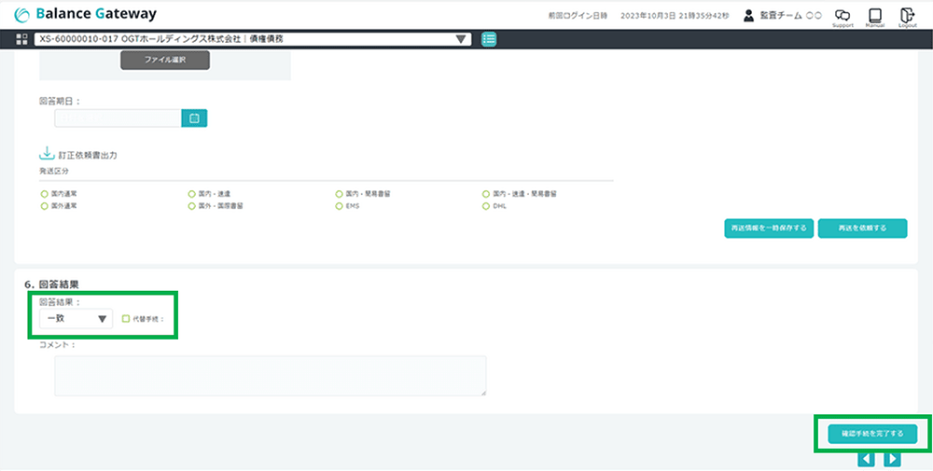Expand the 回答結果 dropdown showing 一致
Image resolution: width=933 pixels, height=471 pixels.
pos(76,319)
